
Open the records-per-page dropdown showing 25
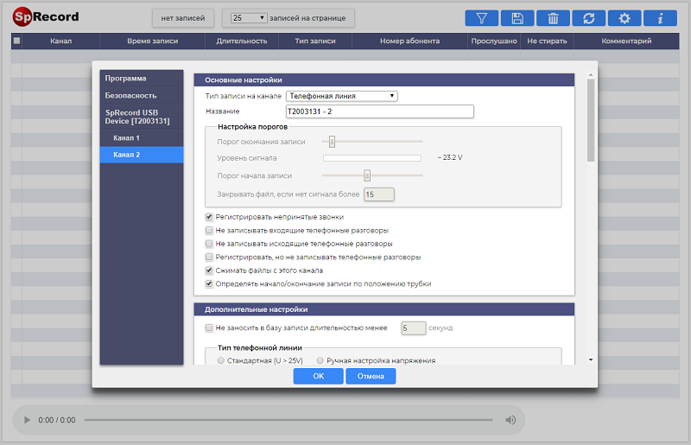[249, 18]
